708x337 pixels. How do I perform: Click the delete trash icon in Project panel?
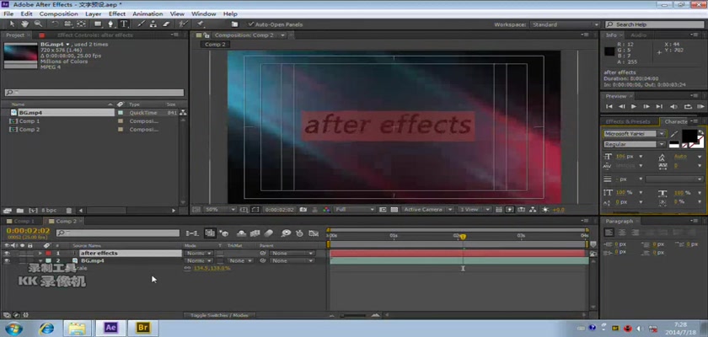click(68, 211)
